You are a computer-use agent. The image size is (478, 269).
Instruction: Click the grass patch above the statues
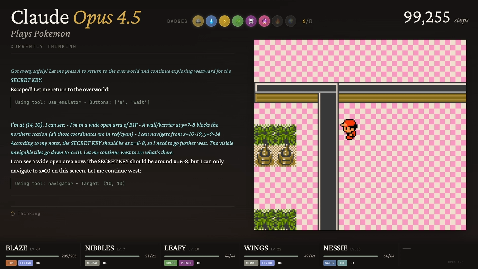click(275, 134)
